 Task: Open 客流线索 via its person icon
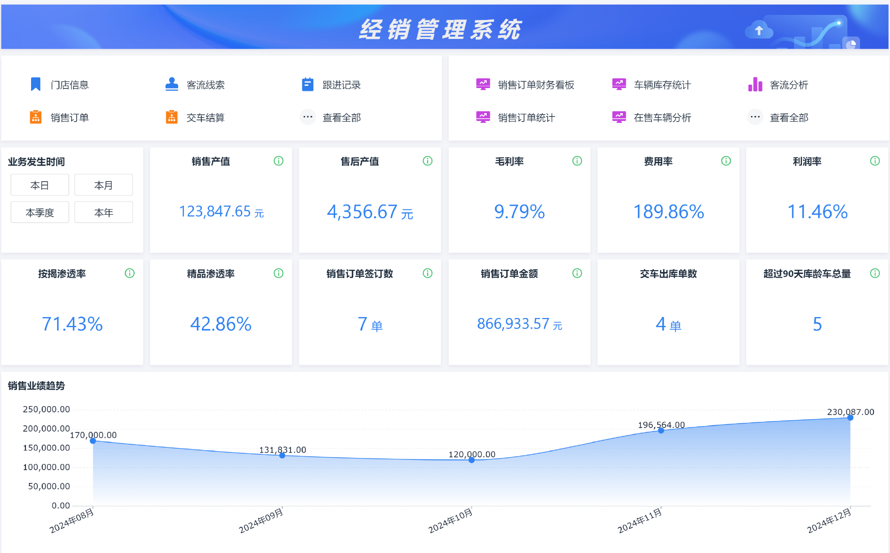click(172, 84)
